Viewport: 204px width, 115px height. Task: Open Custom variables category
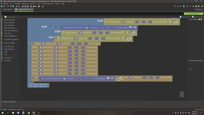9,43
